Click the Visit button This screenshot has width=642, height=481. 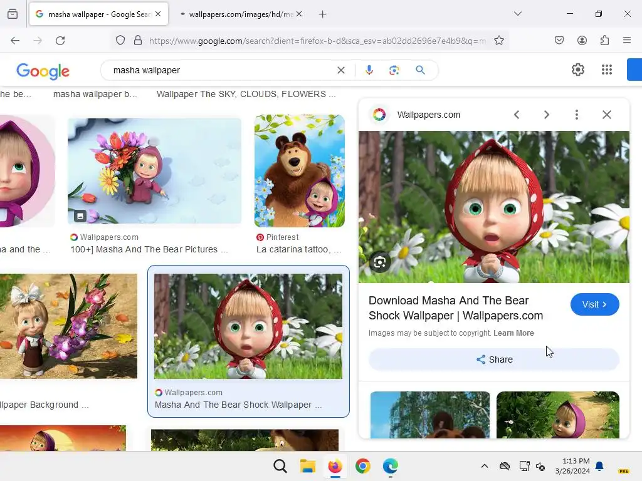click(594, 304)
